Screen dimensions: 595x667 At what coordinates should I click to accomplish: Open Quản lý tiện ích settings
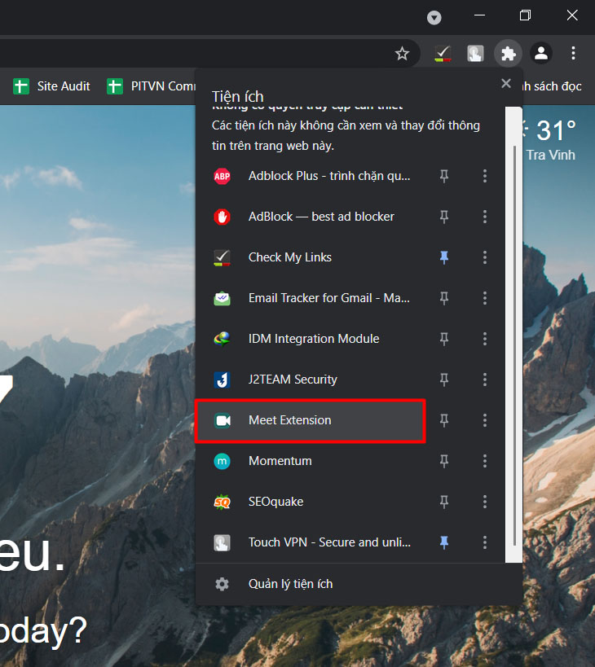click(x=290, y=584)
